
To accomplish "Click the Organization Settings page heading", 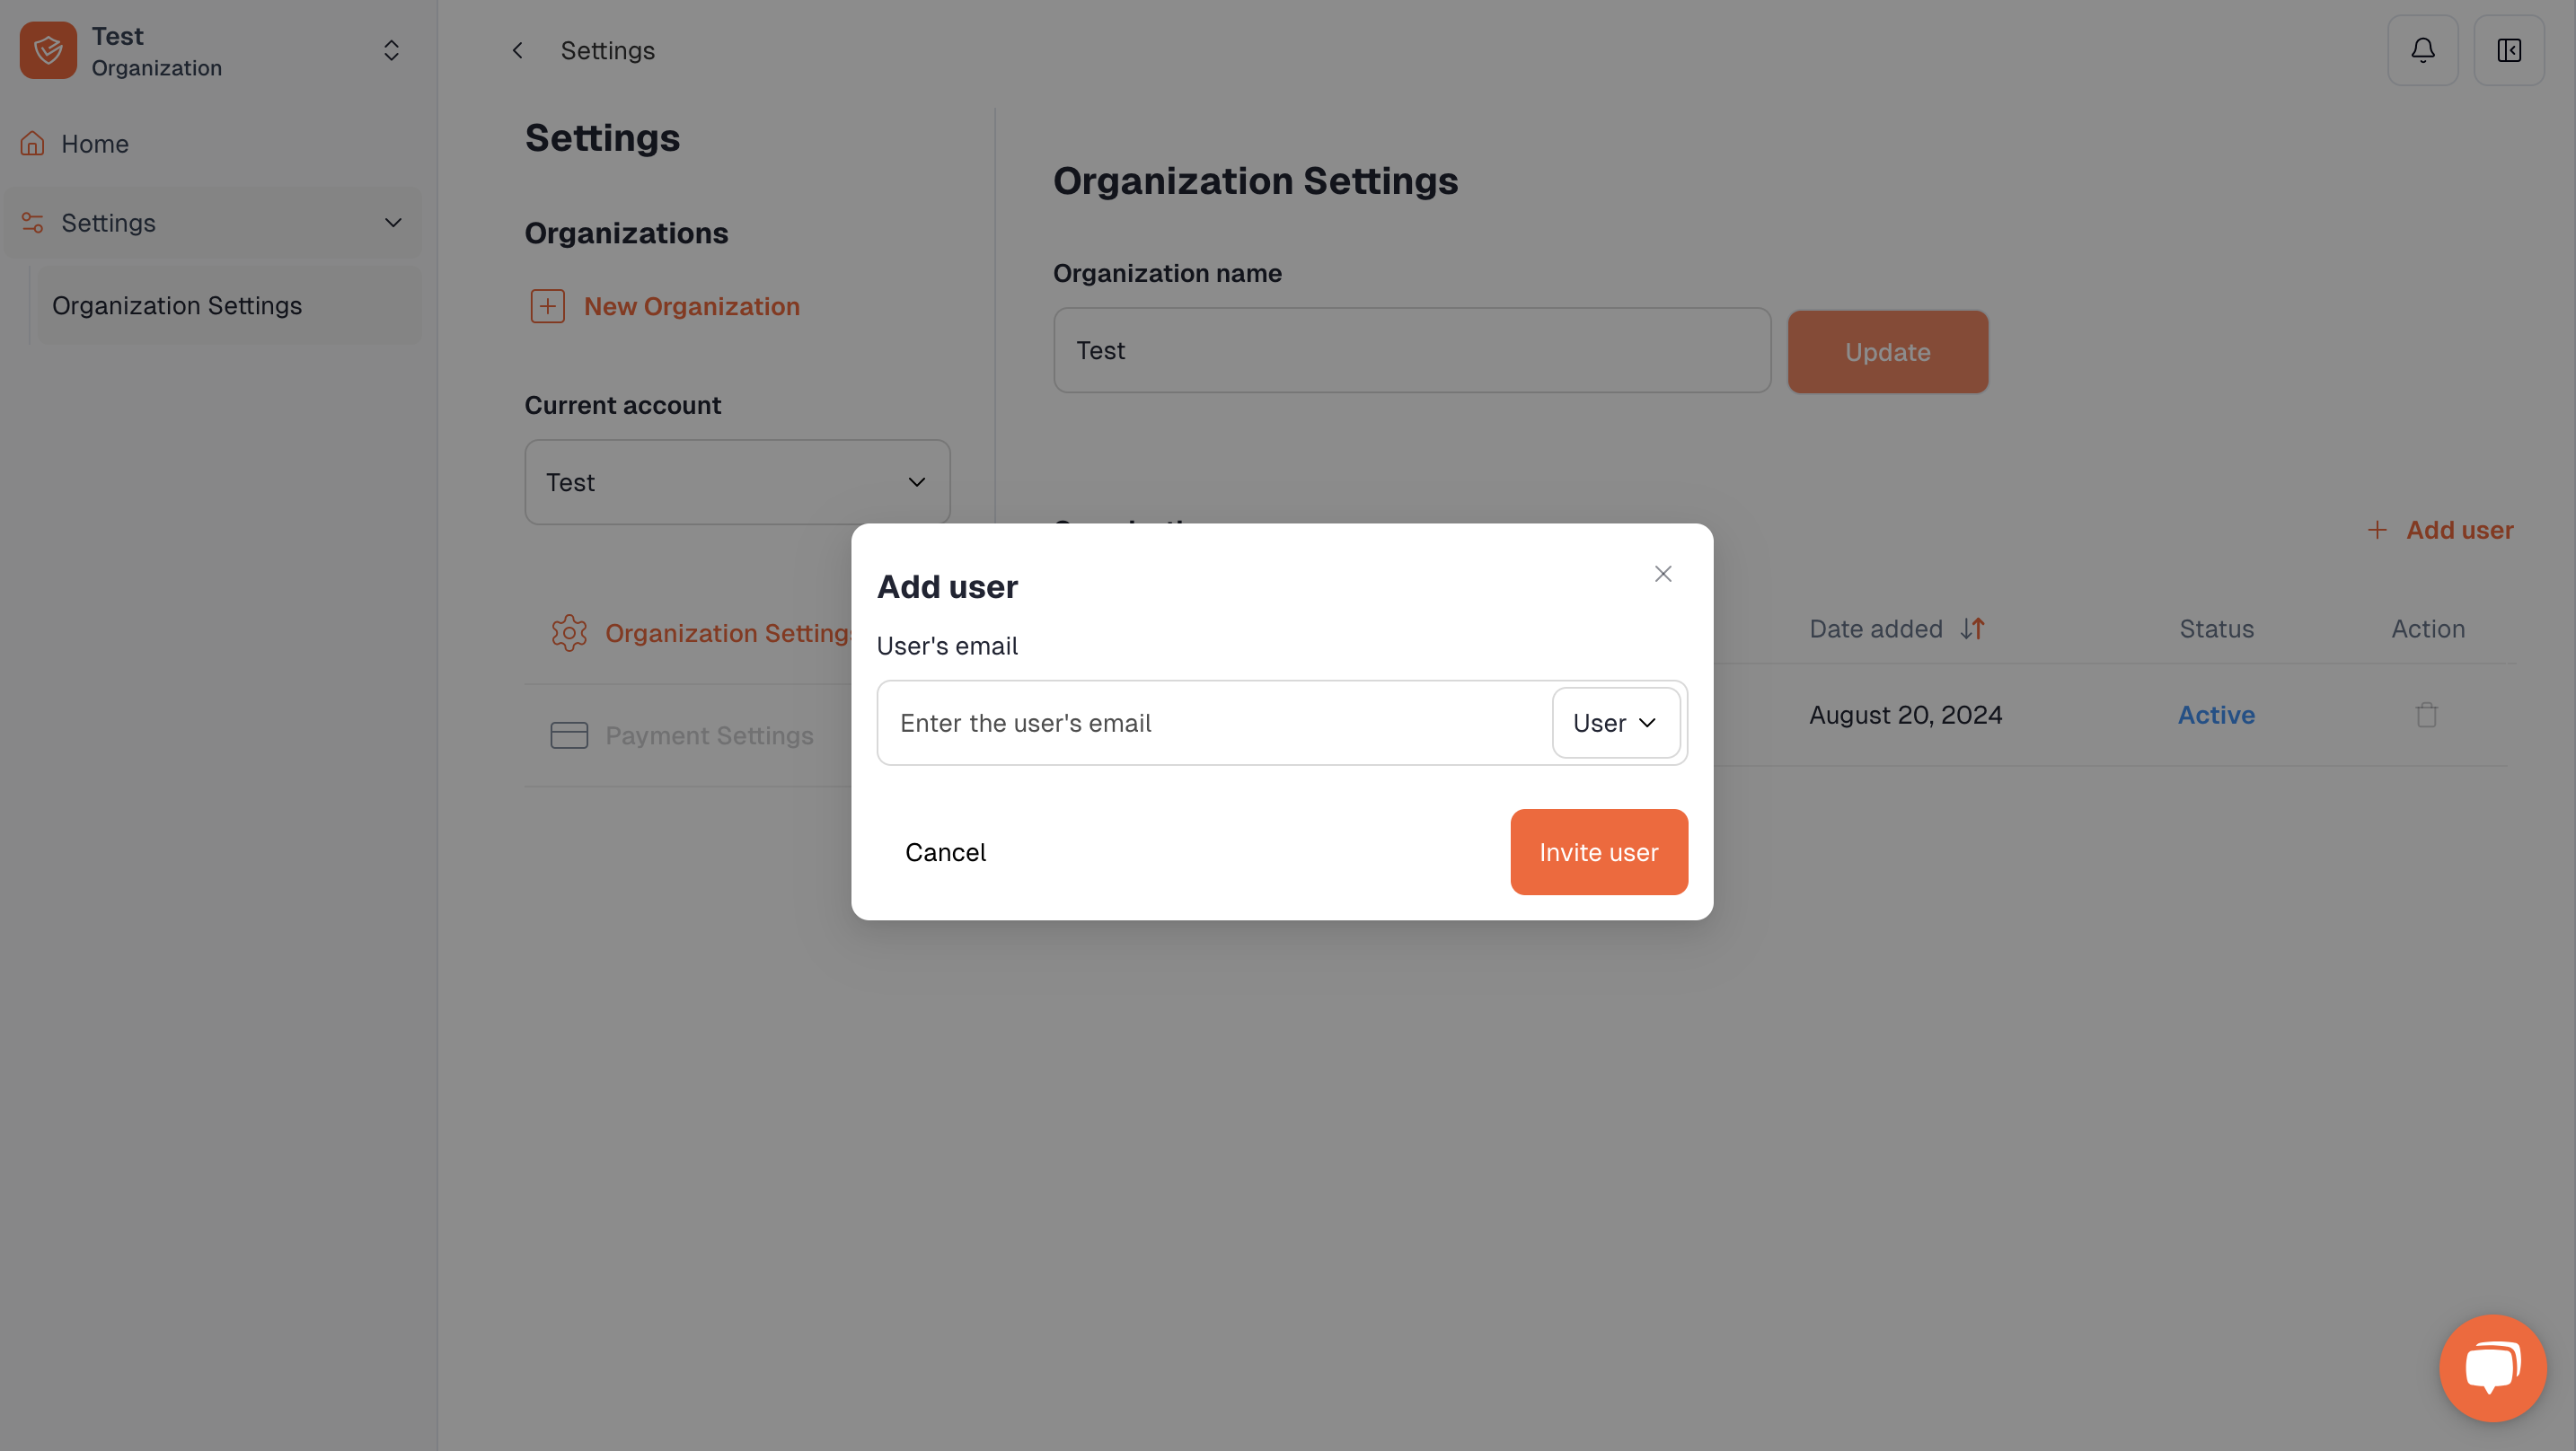I will pos(1255,181).
